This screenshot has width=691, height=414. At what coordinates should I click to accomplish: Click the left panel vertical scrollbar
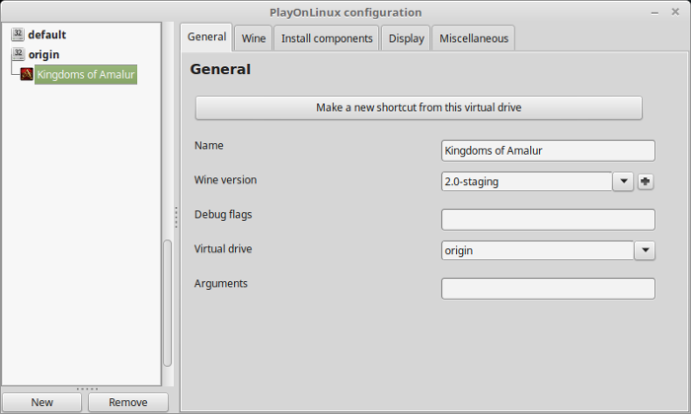click(x=168, y=303)
